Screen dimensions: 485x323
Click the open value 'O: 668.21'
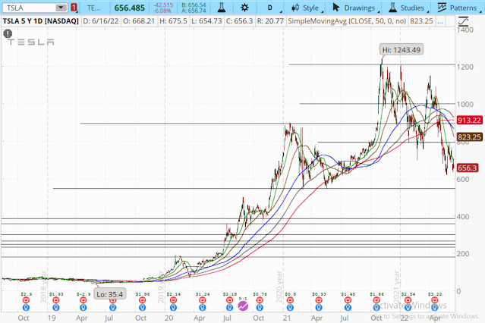point(139,21)
